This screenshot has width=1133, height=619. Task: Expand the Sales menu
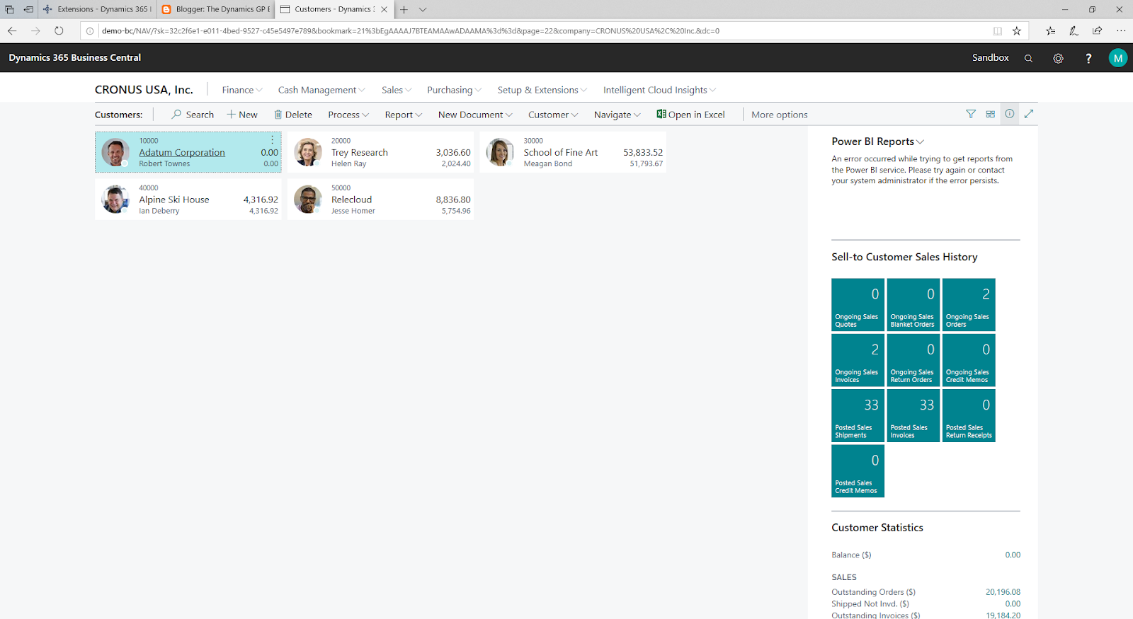click(397, 90)
